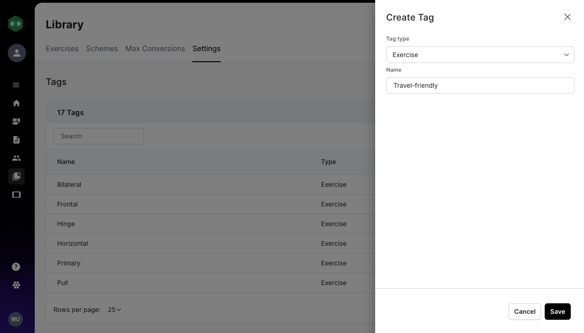
Task: Click the Name column header
Action: (66, 162)
